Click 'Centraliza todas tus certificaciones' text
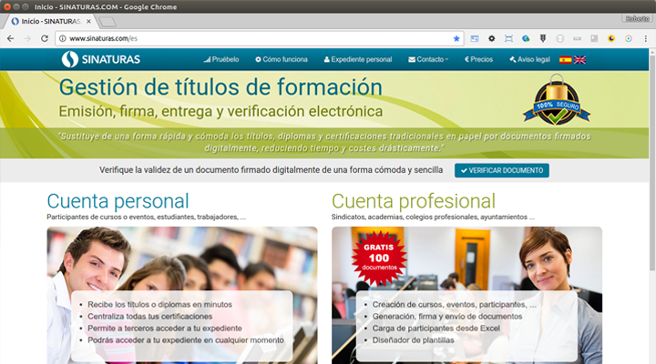Image resolution: width=656 pixels, height=364 pixels. point(149,317)
